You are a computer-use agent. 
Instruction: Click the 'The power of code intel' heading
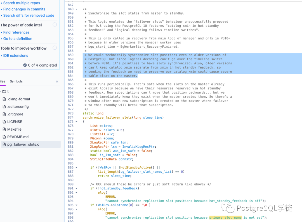21,25
